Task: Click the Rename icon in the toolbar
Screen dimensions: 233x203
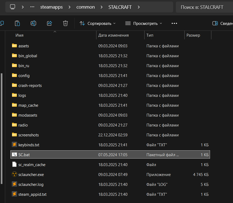Action: [x=33, y=23]
